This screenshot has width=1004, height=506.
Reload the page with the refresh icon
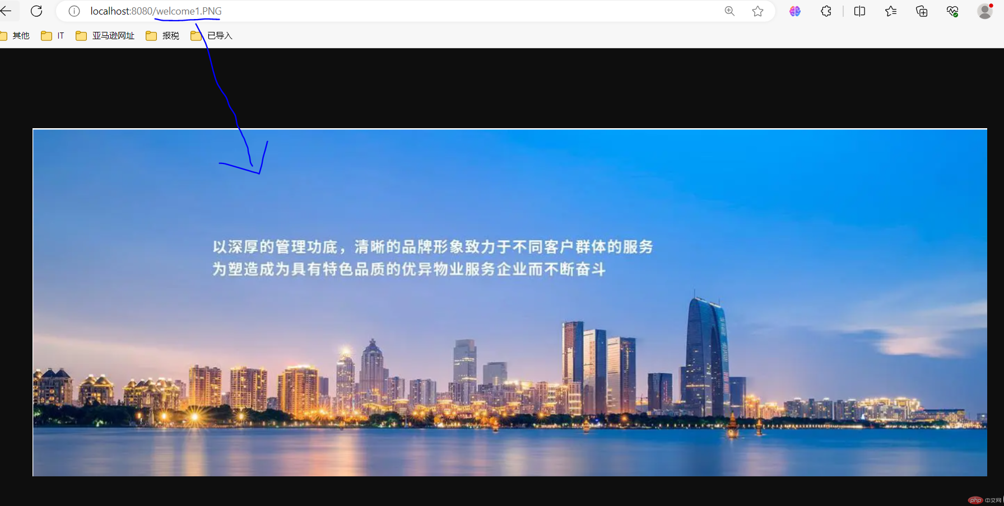pos(36,11)
